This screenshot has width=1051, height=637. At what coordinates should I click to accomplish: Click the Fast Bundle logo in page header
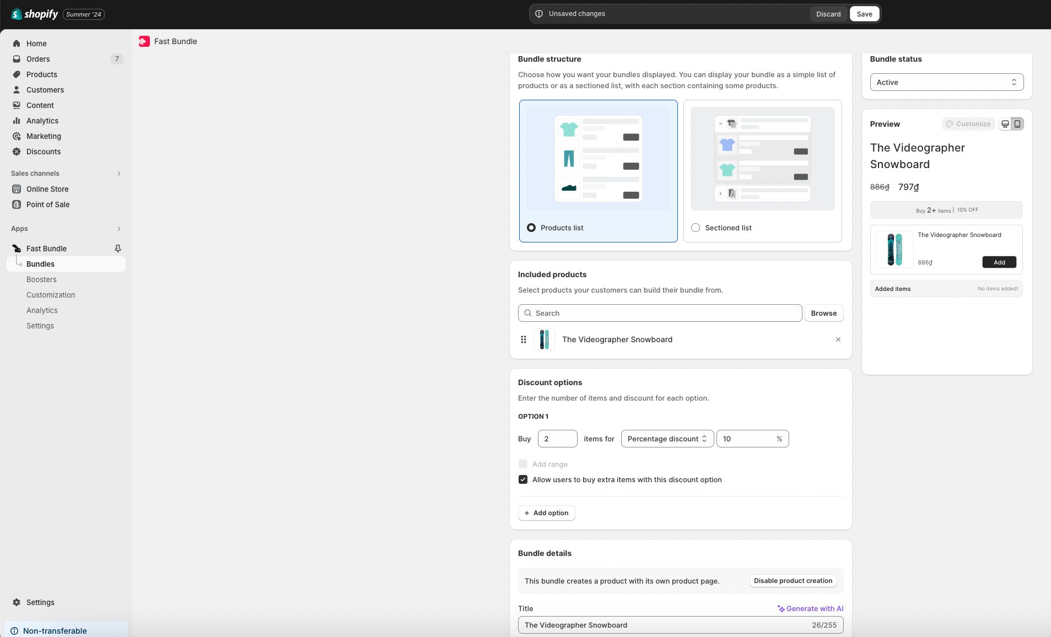point(144,41)
